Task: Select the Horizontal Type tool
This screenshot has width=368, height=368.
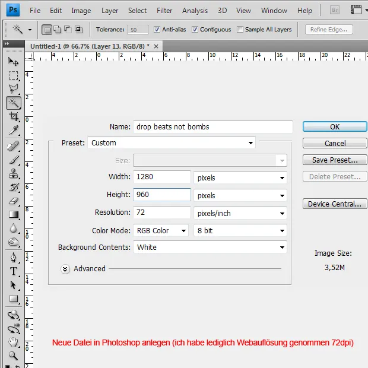Action: (x=13, y=271)
